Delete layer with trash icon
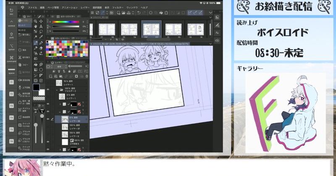 87,76
